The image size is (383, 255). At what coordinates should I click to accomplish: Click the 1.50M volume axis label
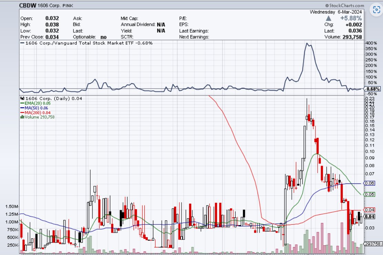pyautogui.click(x=11, y=207)
